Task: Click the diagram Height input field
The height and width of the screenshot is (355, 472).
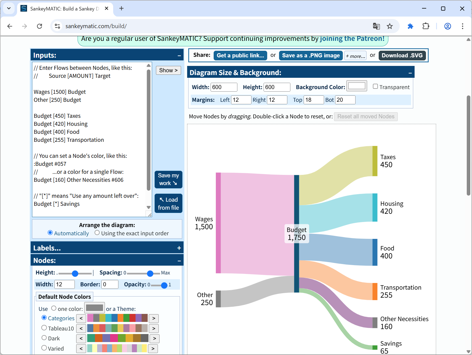Action: tap(277, 87)
